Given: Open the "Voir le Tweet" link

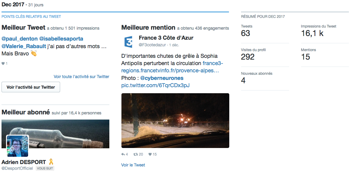Looking at the screenshot, I should coord(133,165).
